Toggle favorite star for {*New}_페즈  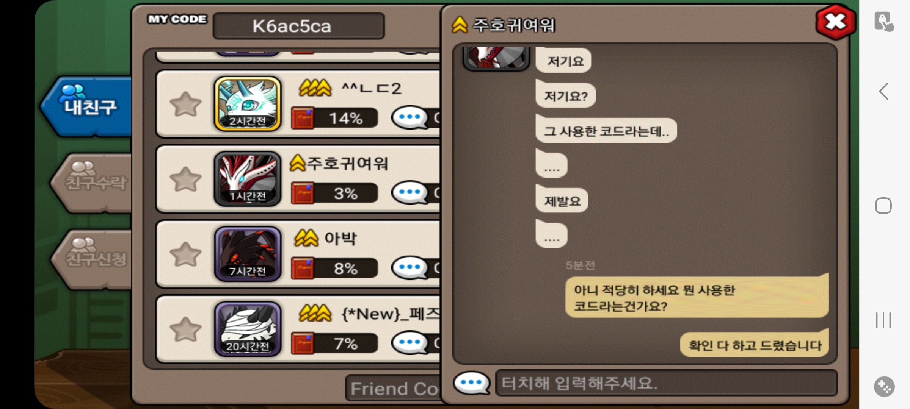point(185,329)
